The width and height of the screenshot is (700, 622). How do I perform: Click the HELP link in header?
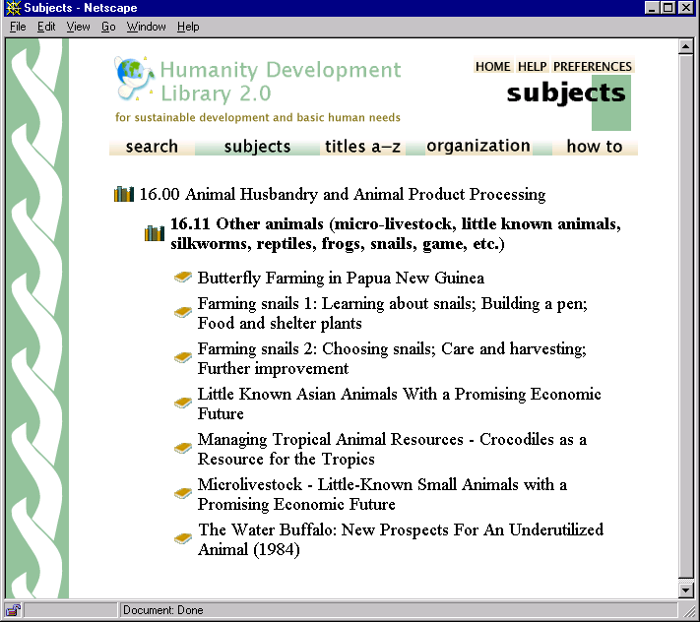pyautogui.click(x=532, y=67)
